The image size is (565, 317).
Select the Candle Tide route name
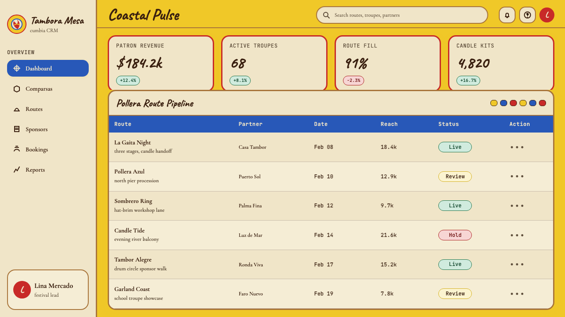coord(129,231)
